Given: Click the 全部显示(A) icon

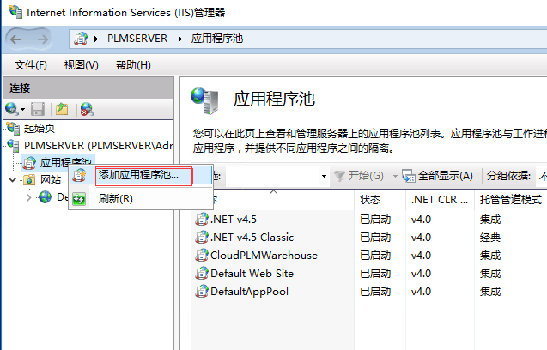Looking at the screenshot, I should point(409,176).
